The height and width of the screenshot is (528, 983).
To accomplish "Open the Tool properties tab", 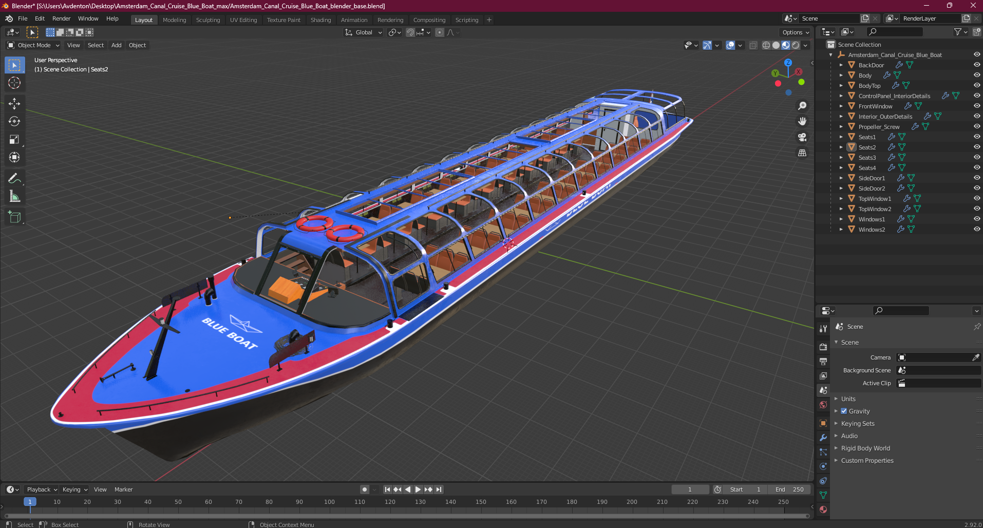I will click(823, 329).
